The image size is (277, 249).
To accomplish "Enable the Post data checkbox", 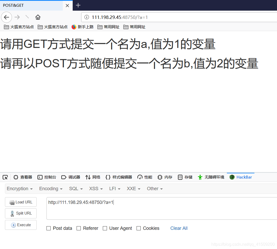I will (x=49, y=228).
